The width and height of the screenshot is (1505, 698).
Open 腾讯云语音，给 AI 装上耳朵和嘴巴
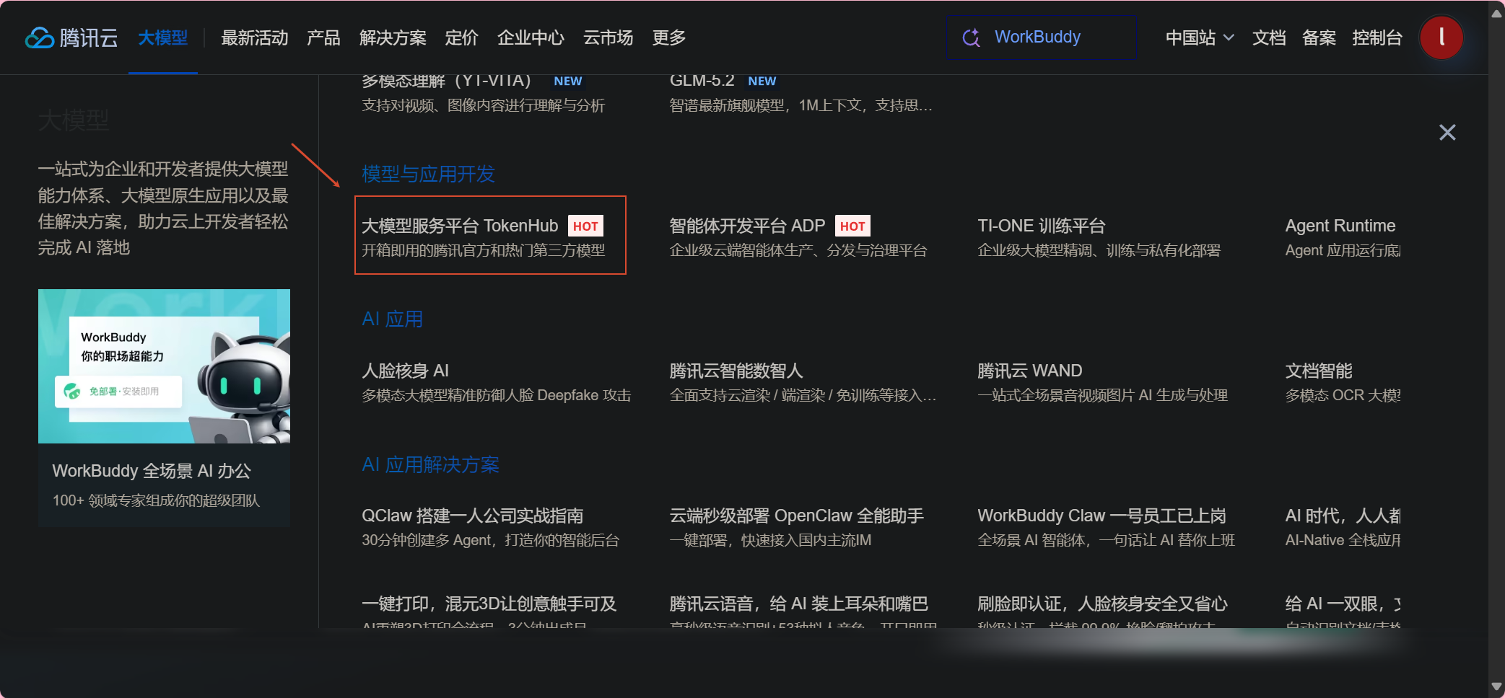tap(799, 604)
